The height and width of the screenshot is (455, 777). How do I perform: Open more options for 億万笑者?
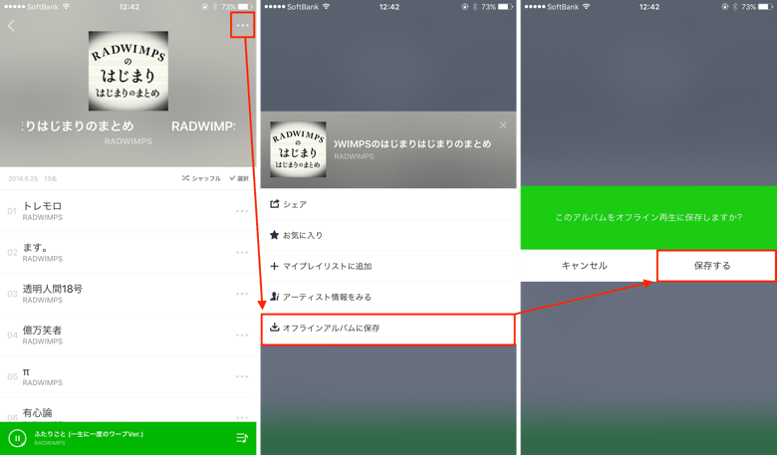[x=242, y=336]
